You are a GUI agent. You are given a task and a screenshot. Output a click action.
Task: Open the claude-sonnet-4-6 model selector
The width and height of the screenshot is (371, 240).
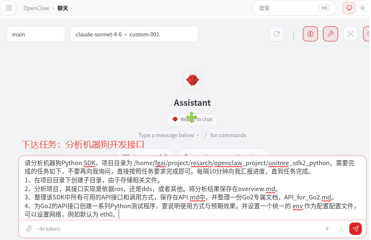click(134, 34)
